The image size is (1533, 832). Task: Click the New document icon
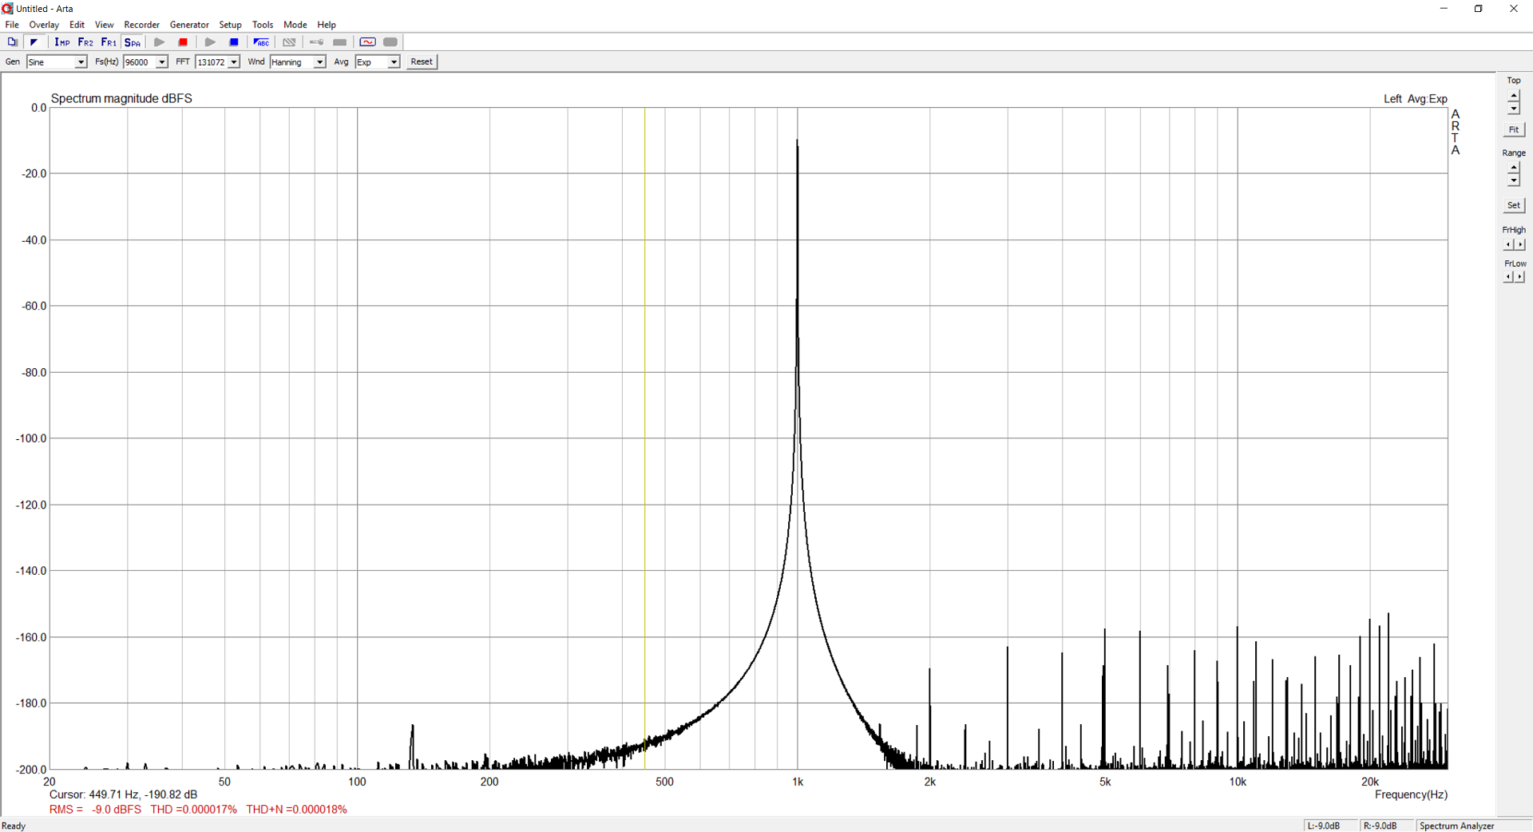click(12, 42)
